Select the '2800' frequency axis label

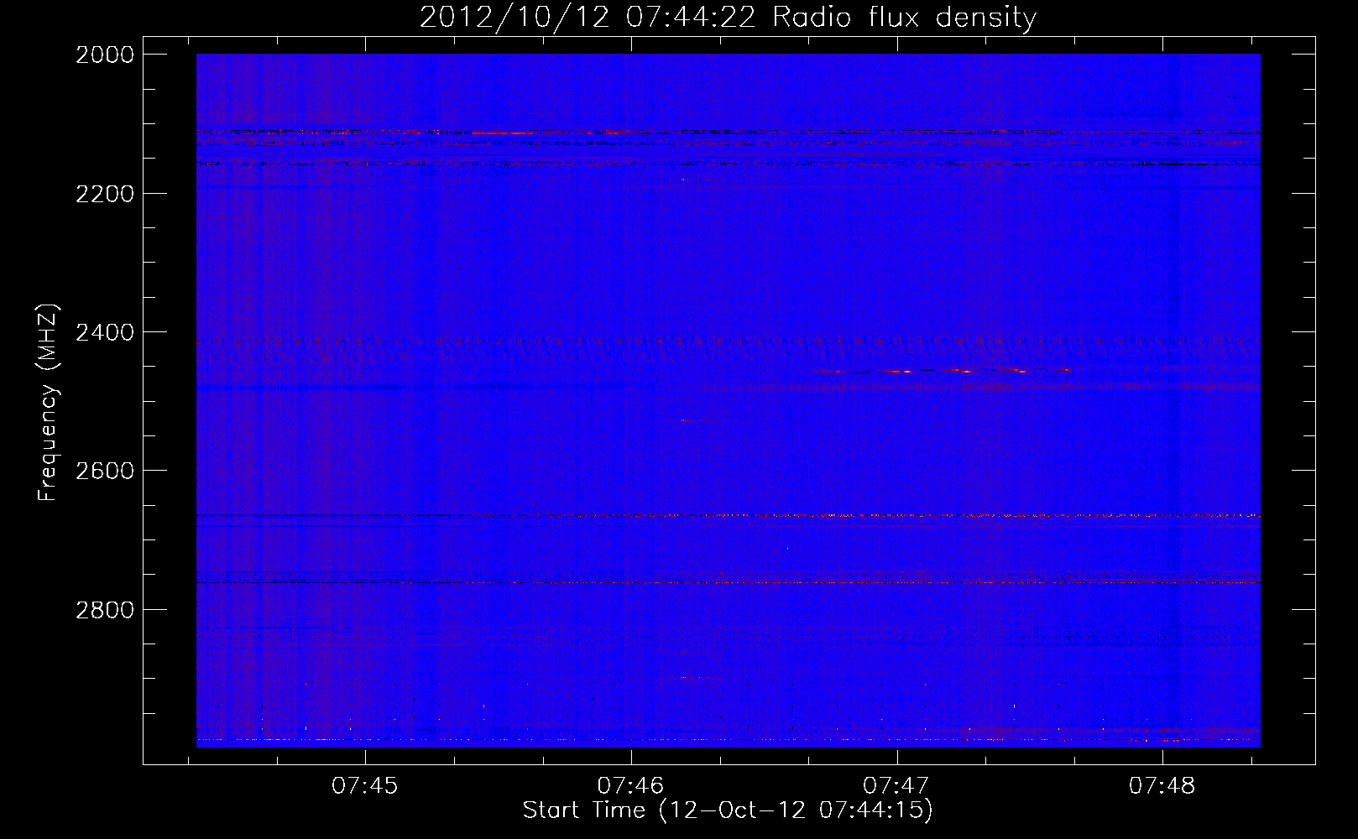[105, 610]
